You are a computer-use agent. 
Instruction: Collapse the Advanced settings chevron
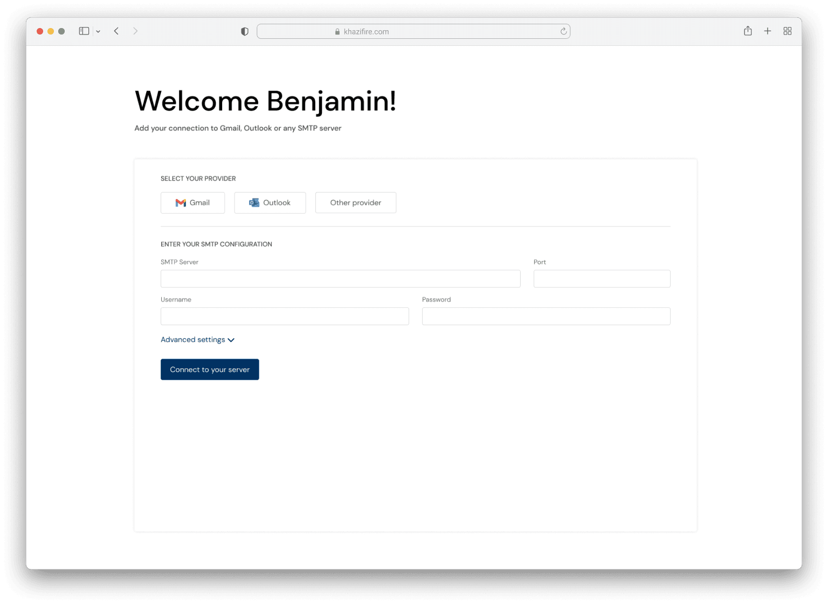point(231,340)
